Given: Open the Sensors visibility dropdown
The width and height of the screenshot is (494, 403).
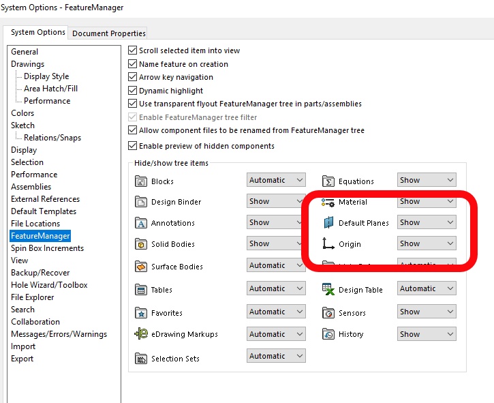Looking at the screenshot, I should point(427,312).
